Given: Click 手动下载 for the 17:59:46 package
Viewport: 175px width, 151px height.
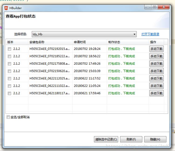Looking at the screenshot, I should point(156,93).
